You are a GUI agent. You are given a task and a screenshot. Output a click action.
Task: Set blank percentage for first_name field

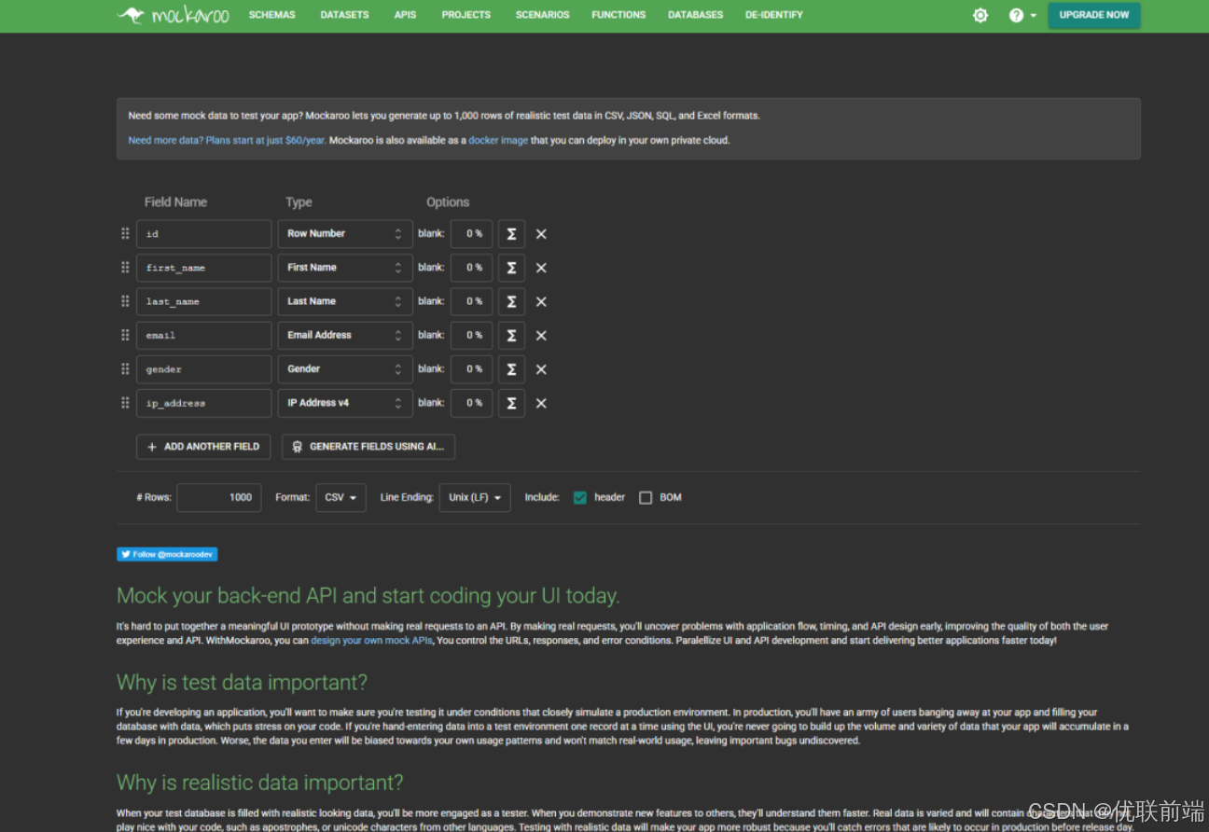471,268
